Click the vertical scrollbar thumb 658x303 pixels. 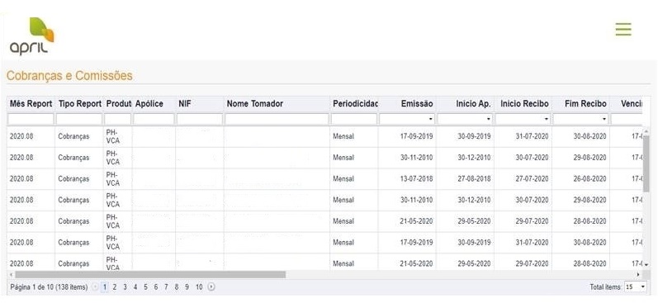[646, 163]
